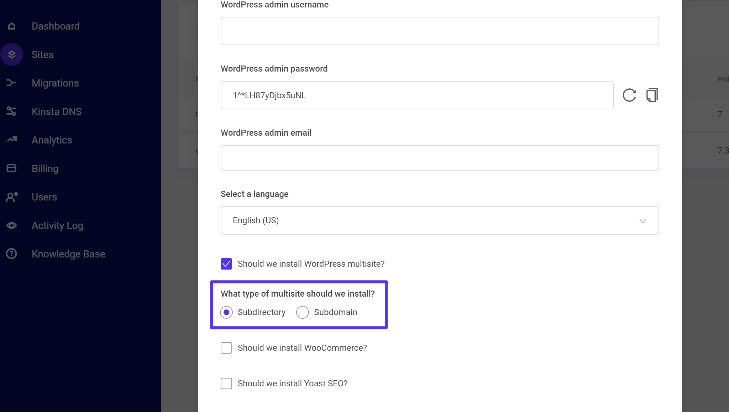Click the WordPress admin username field

[440, 31]
